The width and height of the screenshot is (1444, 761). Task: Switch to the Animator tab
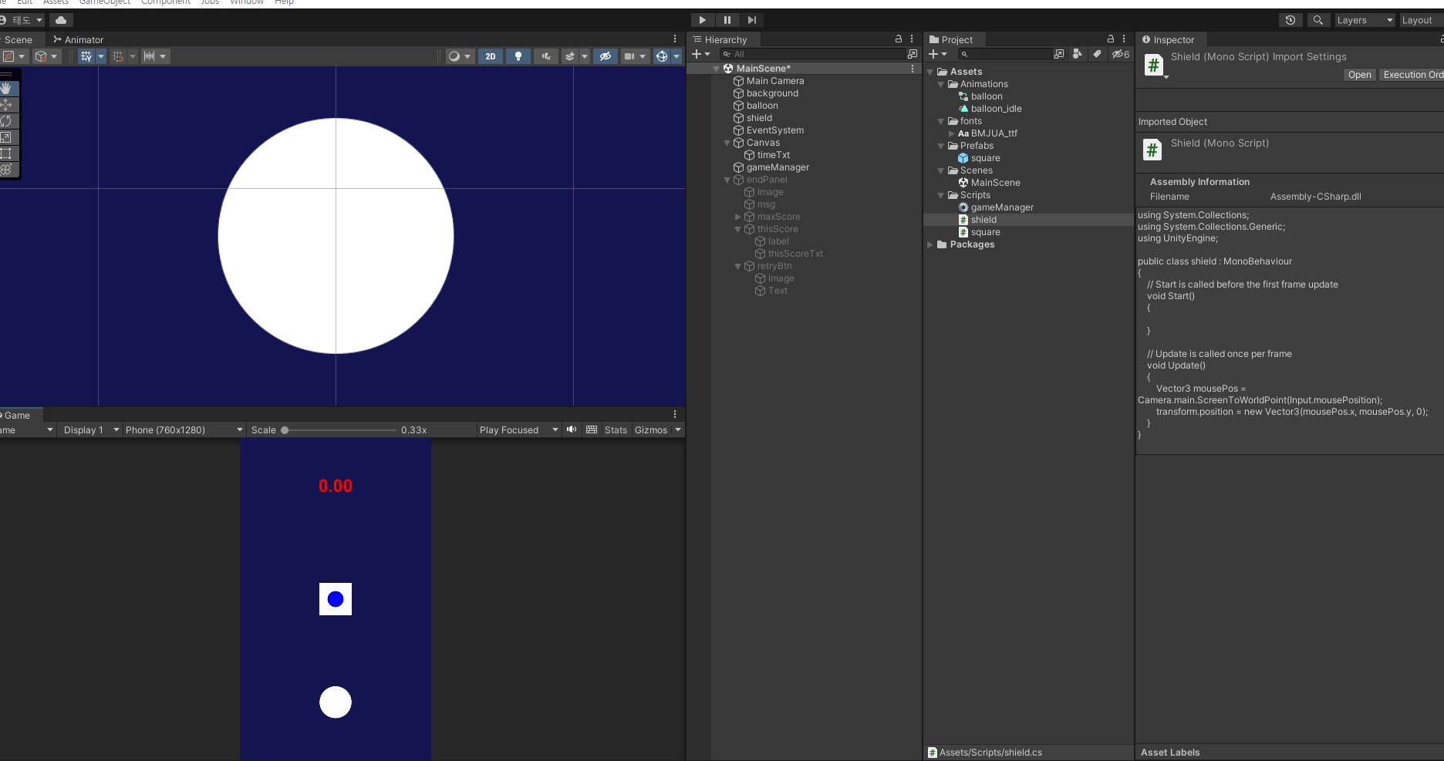click(x=78, y=39)
